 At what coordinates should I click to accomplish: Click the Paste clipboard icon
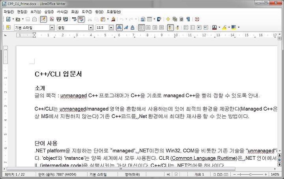[103, 19]
